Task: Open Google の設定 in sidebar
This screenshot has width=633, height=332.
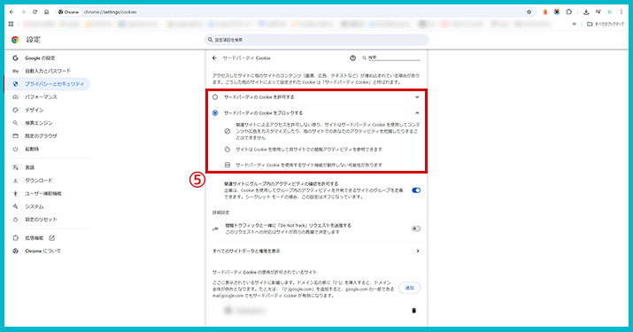Action: click(x=40, y=58)
